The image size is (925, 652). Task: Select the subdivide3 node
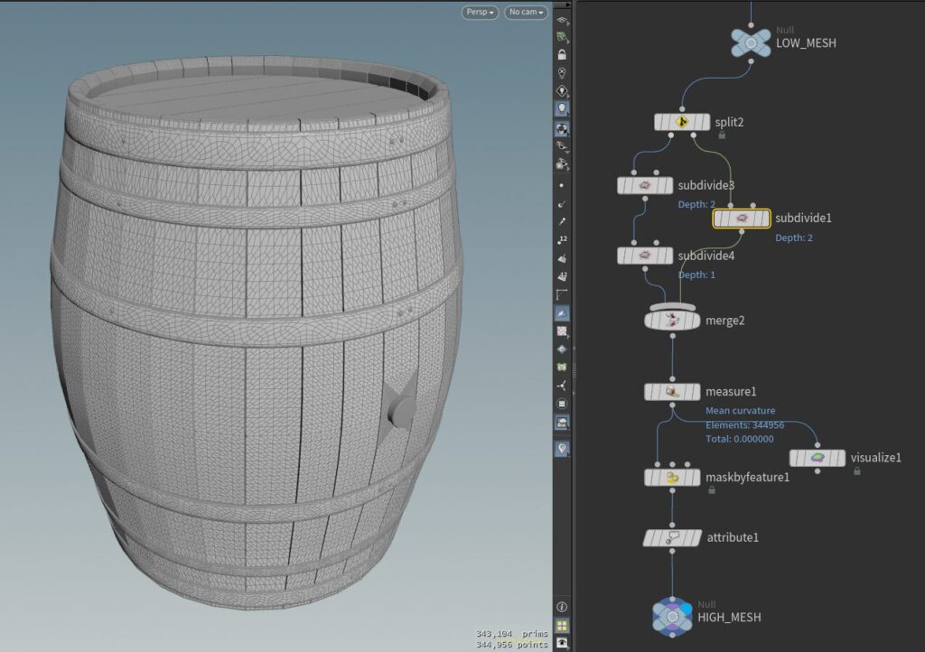(646, 185)
